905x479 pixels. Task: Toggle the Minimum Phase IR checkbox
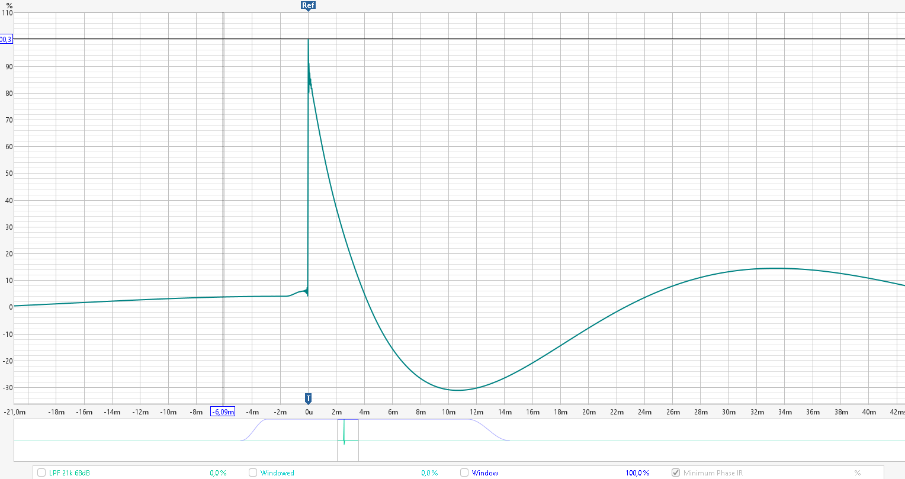[676, 472]
